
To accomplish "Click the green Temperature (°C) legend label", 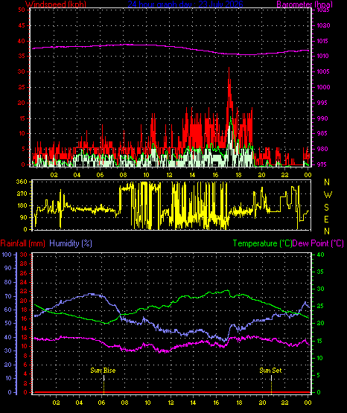I will [262, 243].
